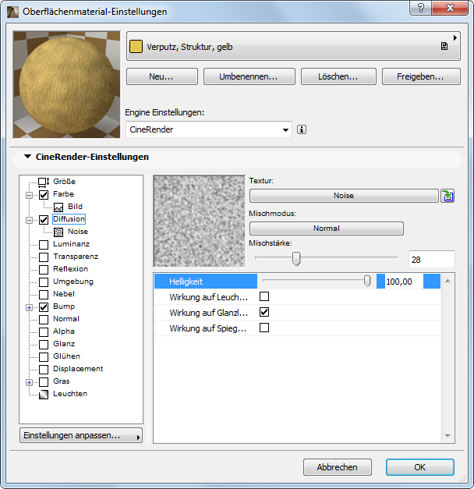Open the Verputz, Struktur, gelb material selector

[x=293, y=46]
